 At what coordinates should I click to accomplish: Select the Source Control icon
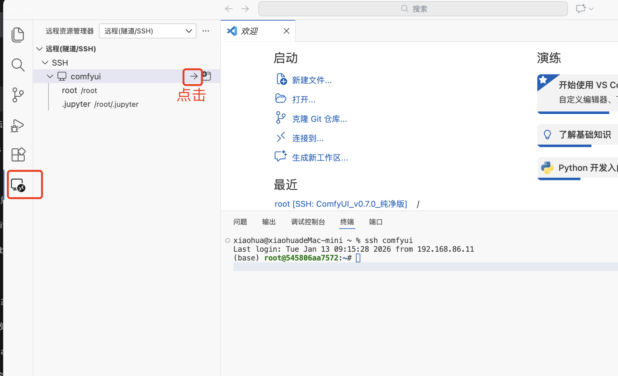click(x=18, y=95)
